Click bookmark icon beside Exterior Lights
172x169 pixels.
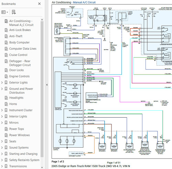coord(6,82)
